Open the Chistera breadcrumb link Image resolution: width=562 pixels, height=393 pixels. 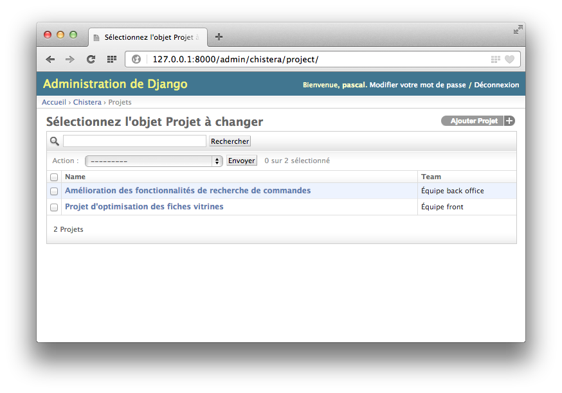pos(87,102)
